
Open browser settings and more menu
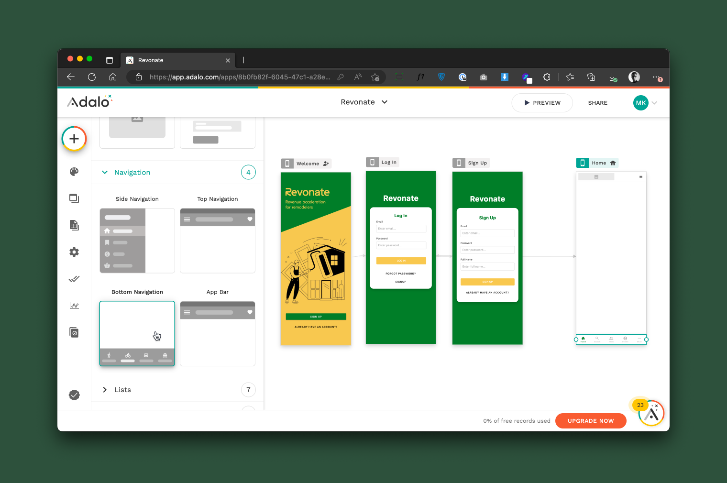coord(657,77)
